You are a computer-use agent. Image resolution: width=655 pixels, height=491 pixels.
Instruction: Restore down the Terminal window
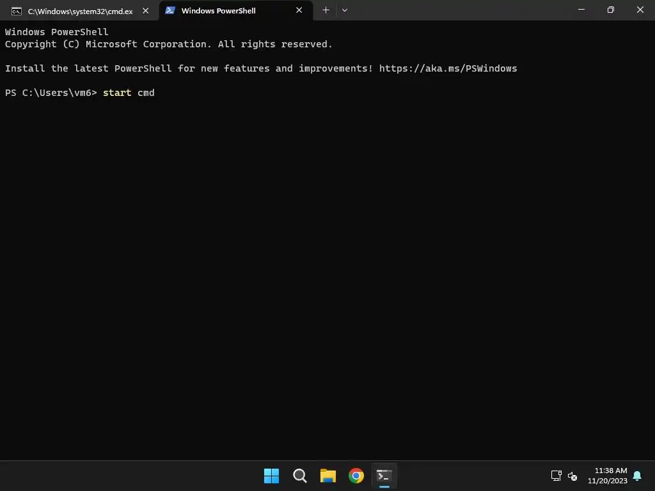point(611,10)
